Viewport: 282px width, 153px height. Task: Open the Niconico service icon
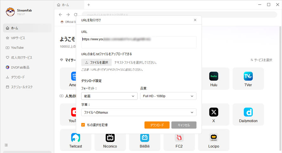pyautogui.click(x=110, y=138)
